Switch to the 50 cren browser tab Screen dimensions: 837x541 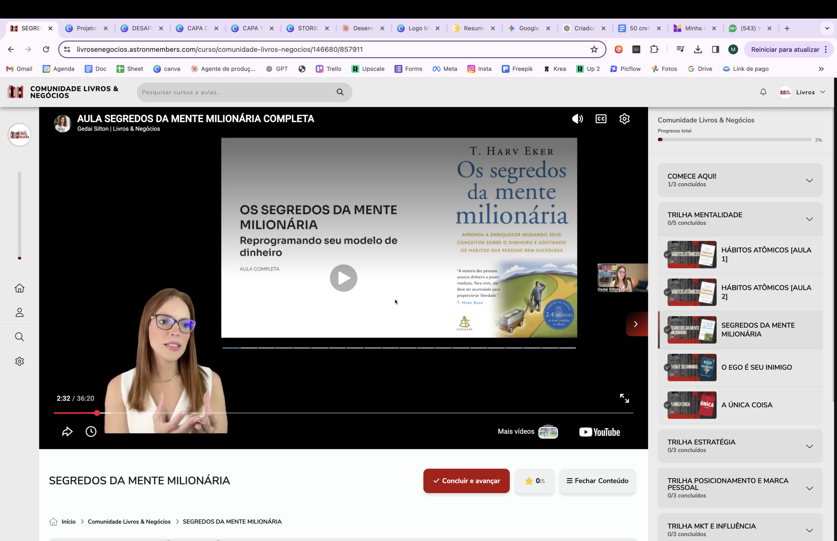(640, 28)
